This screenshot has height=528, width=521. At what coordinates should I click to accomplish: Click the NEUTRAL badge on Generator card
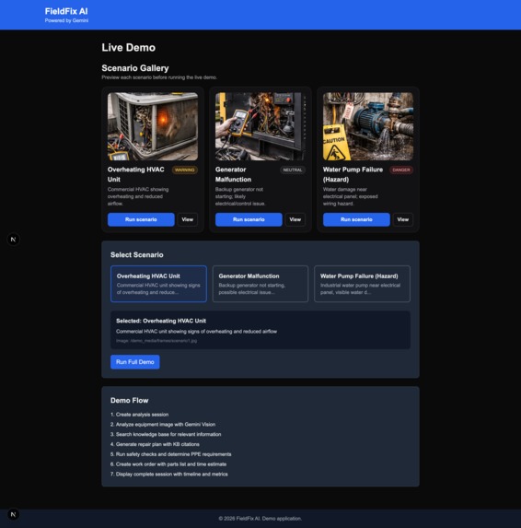[293, 170]
